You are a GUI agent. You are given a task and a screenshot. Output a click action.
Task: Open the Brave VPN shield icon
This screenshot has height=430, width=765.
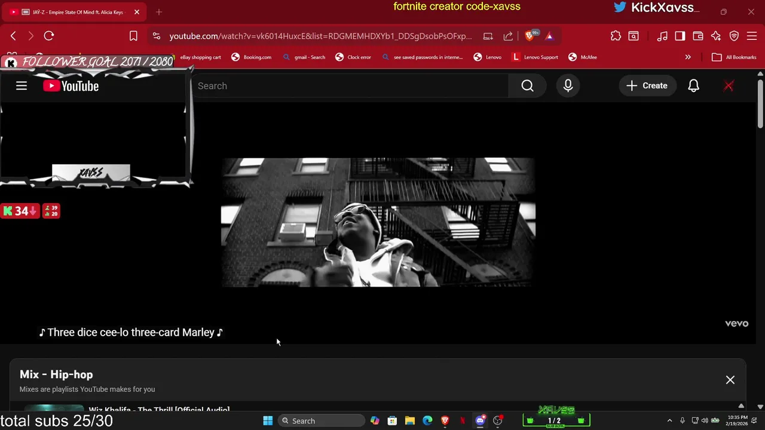(x=734, y=36)
